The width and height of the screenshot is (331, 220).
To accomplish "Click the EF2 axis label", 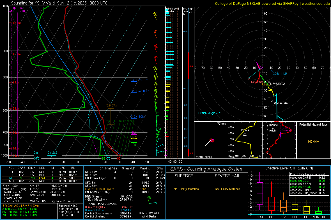I will (283, 217).
